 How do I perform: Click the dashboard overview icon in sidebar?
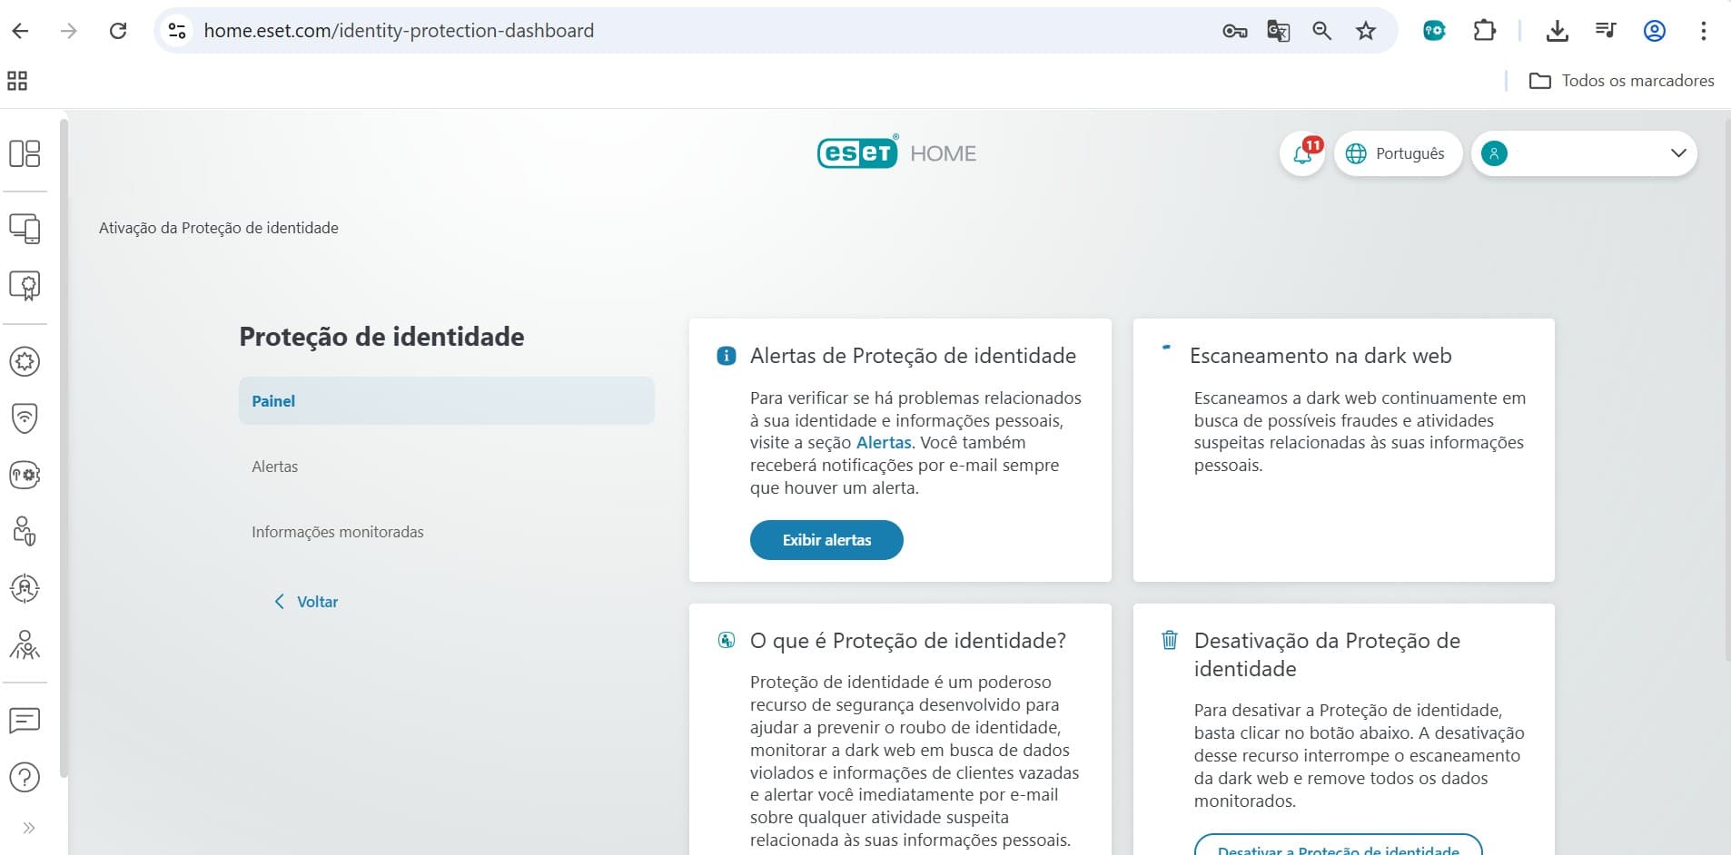point(25,153)
